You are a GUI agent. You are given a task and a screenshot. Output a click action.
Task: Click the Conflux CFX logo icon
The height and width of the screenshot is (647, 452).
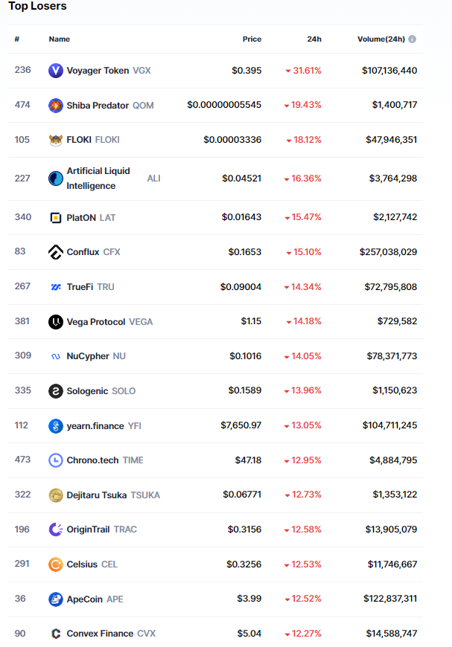click(56, 252)
